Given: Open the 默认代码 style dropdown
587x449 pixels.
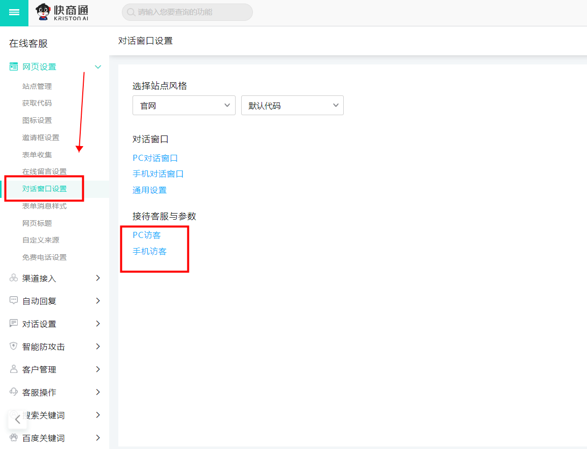Looking at the screenshot, I should point(292,106).
